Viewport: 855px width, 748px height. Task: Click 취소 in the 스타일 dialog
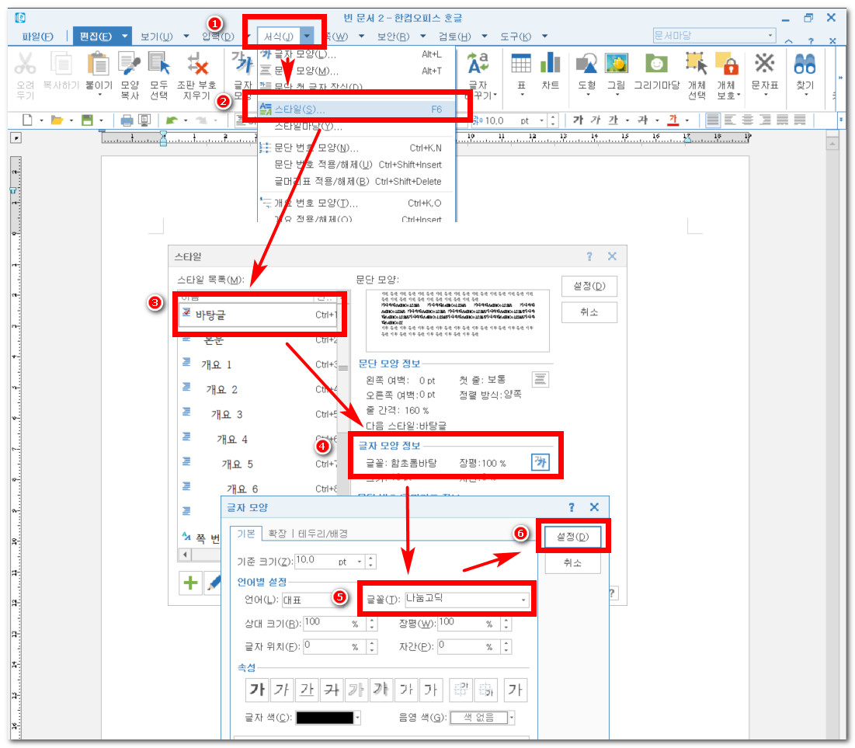(x=589, y=312)
